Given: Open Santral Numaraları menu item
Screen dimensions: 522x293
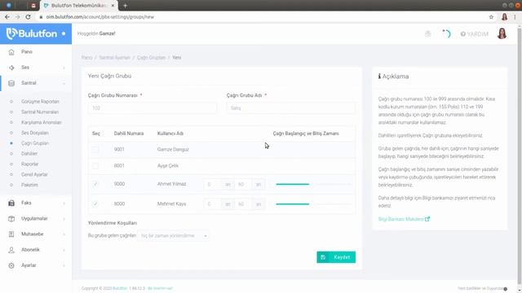Looking at the screenshot, I should tap(40, 112).
